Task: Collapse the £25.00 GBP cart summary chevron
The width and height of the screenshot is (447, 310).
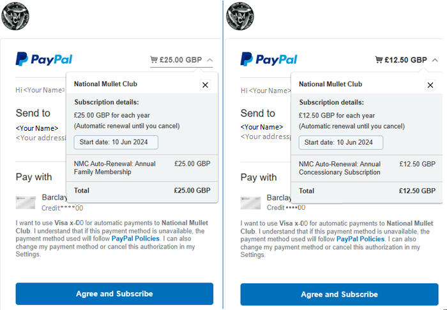Action: 210,60
